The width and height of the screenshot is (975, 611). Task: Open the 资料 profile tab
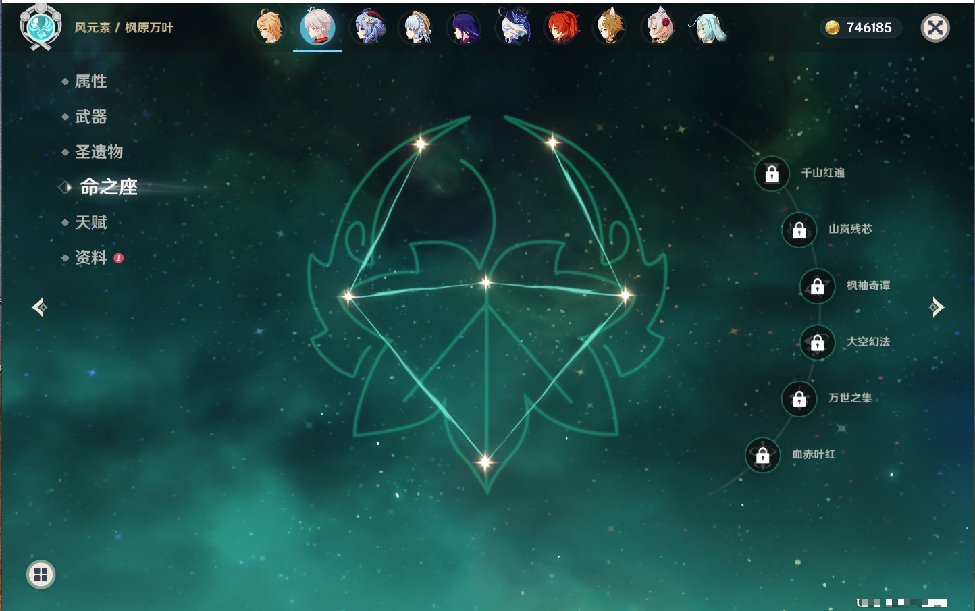pos(90,257)
